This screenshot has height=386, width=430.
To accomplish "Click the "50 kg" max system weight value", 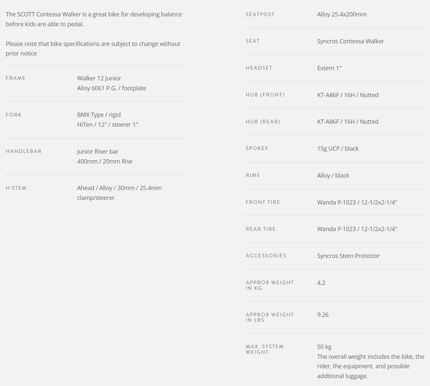I will (324, 347).
